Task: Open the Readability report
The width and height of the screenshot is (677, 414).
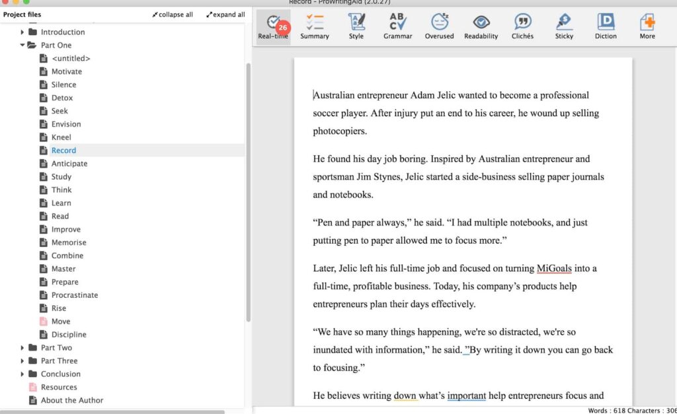Action: click(x=481, y=27)
